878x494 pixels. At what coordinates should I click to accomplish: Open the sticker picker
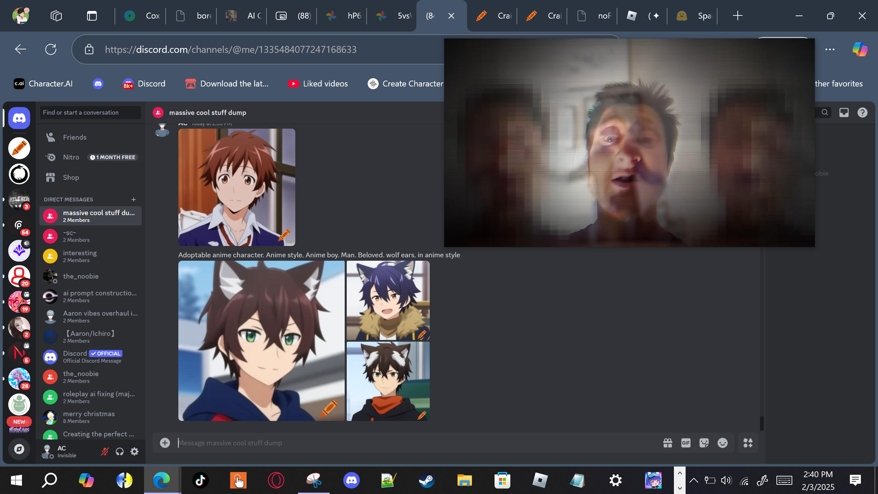pyautogui.click(x=704, y=443)
